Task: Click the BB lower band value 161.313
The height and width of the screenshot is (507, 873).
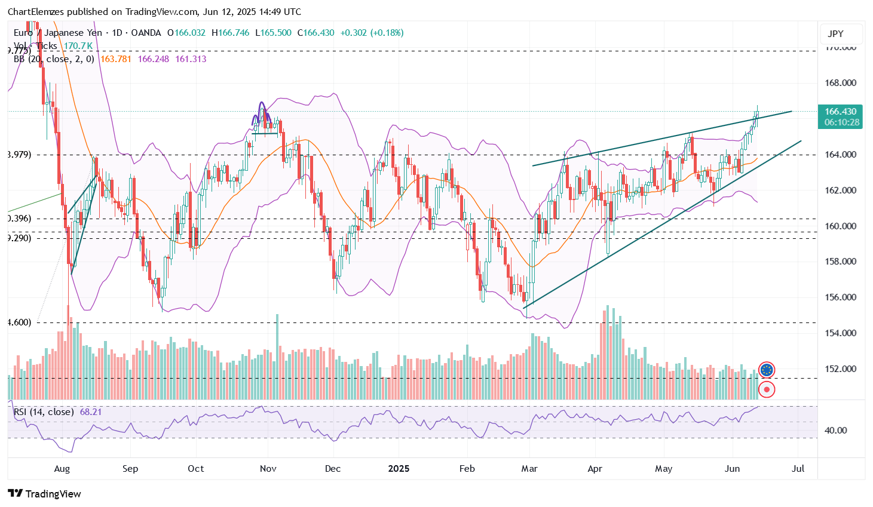Action: 191,59
